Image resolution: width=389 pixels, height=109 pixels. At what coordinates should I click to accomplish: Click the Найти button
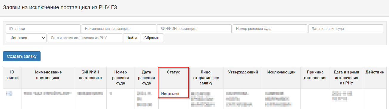pos(131,38)
